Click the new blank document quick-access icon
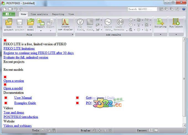 (x=5, y=9)
